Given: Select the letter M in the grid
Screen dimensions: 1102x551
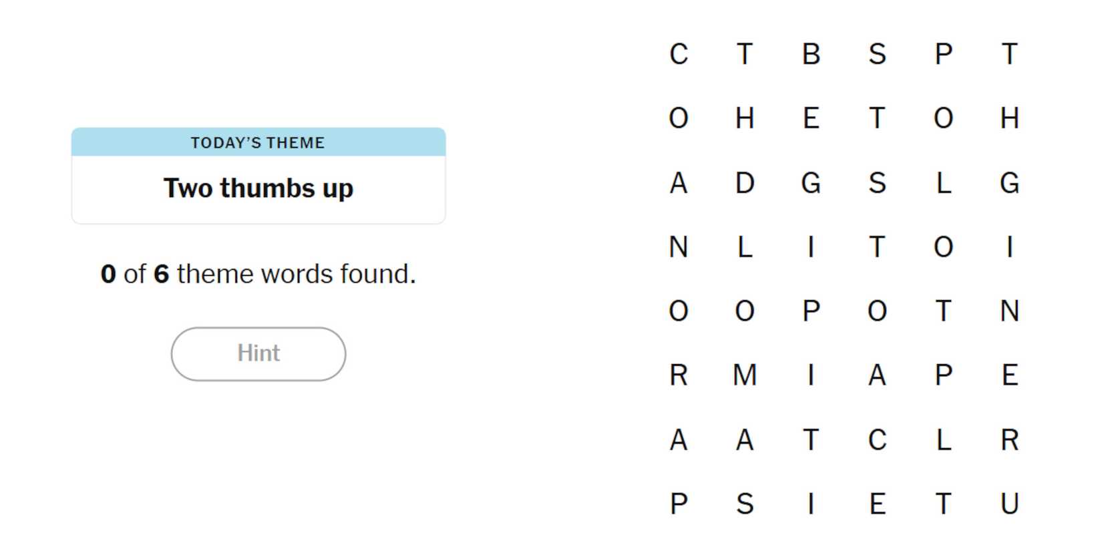Looking at the screenshot, I should click(745, 375).
